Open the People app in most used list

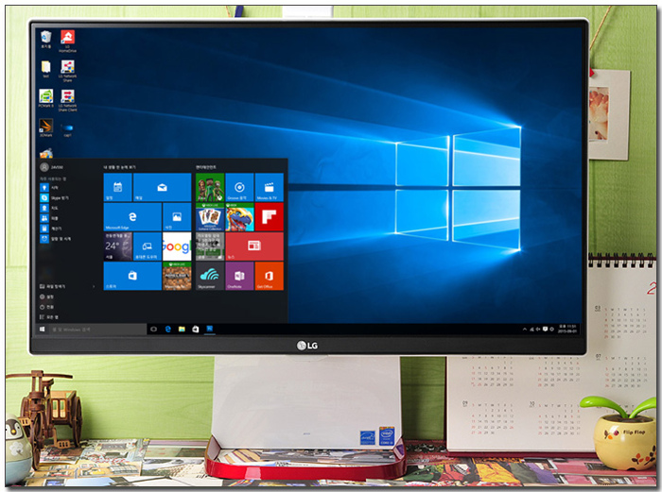coord(49,218)
